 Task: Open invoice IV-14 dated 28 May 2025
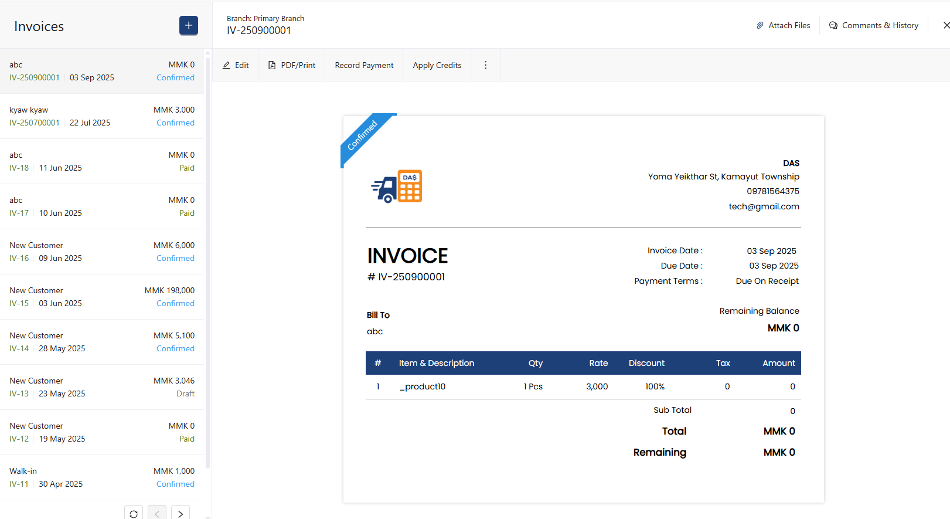pyautogui.click(x=102, y=342)
